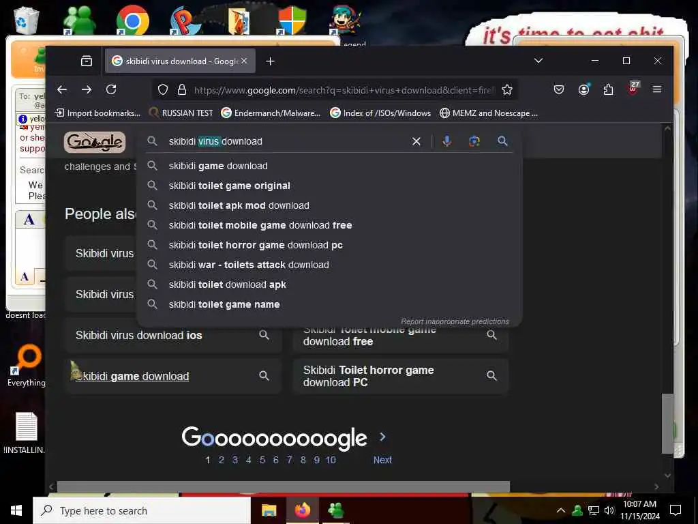This screenshot has height=524, width=698.
Task: Open File Explorer from the taskbar
Action: click(x=269, y=510)
